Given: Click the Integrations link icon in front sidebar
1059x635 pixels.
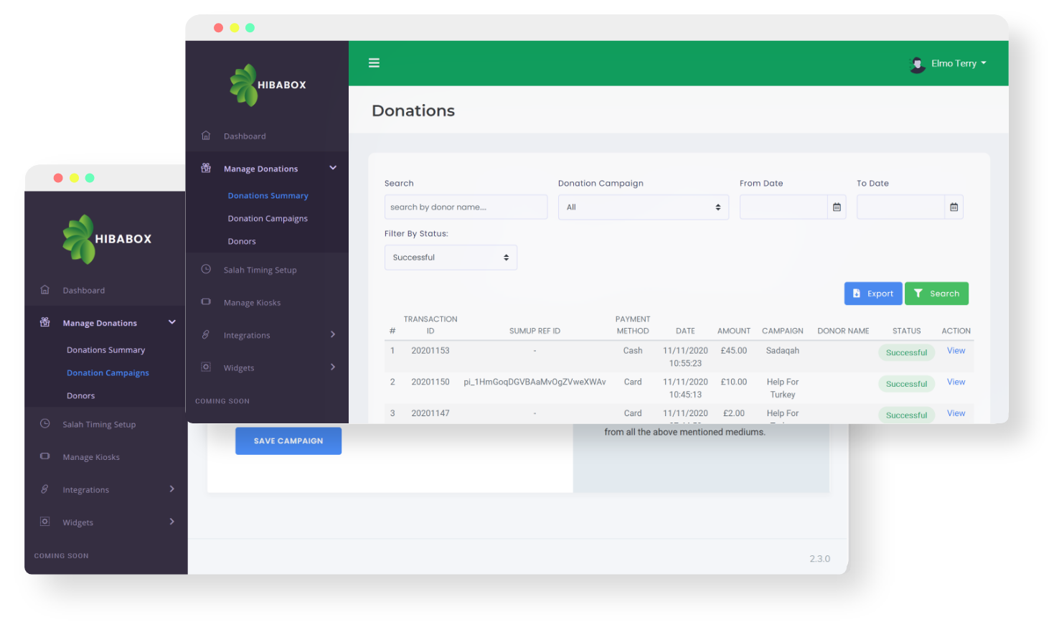Looking at the screenshot, I should (x=206, y=334).
